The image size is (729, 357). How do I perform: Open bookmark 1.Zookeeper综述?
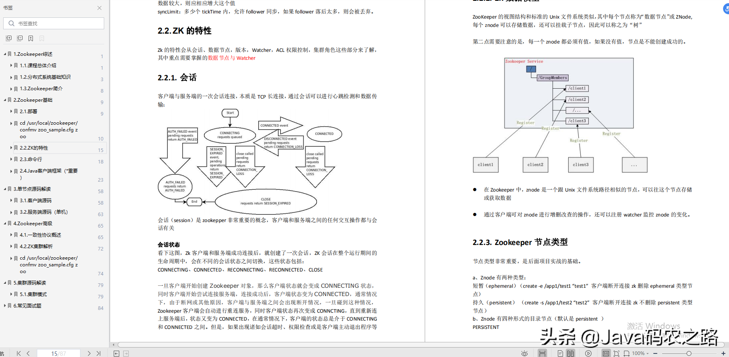(33, 54)
